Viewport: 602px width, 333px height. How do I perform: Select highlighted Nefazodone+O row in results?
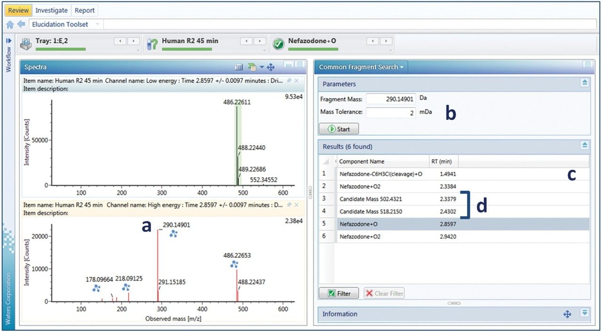(454, 224)
